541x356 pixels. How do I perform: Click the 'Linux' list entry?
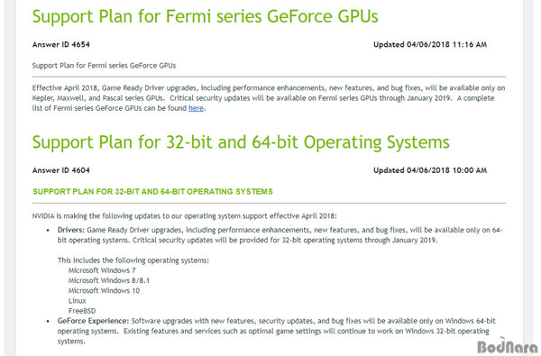click(78, 301)
